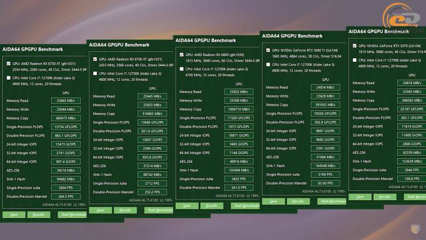Select Memory Write value in RX 6700 XT window

coord(152,105)
